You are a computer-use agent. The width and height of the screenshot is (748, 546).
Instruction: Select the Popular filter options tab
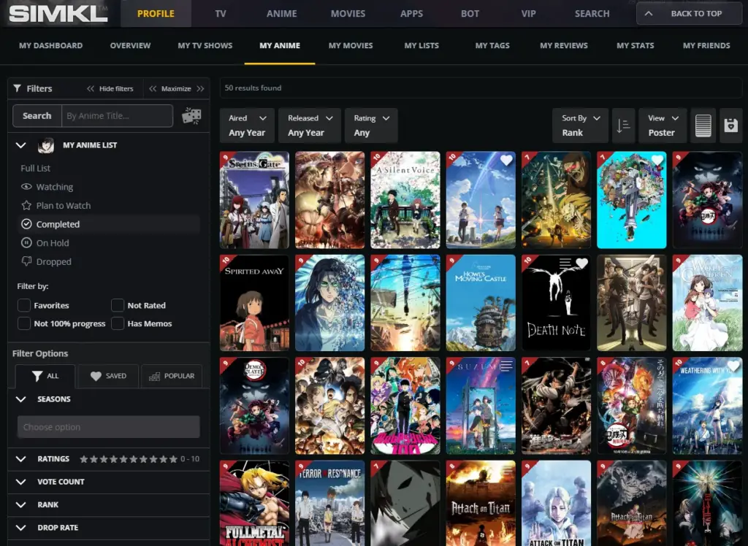point(172,376)
